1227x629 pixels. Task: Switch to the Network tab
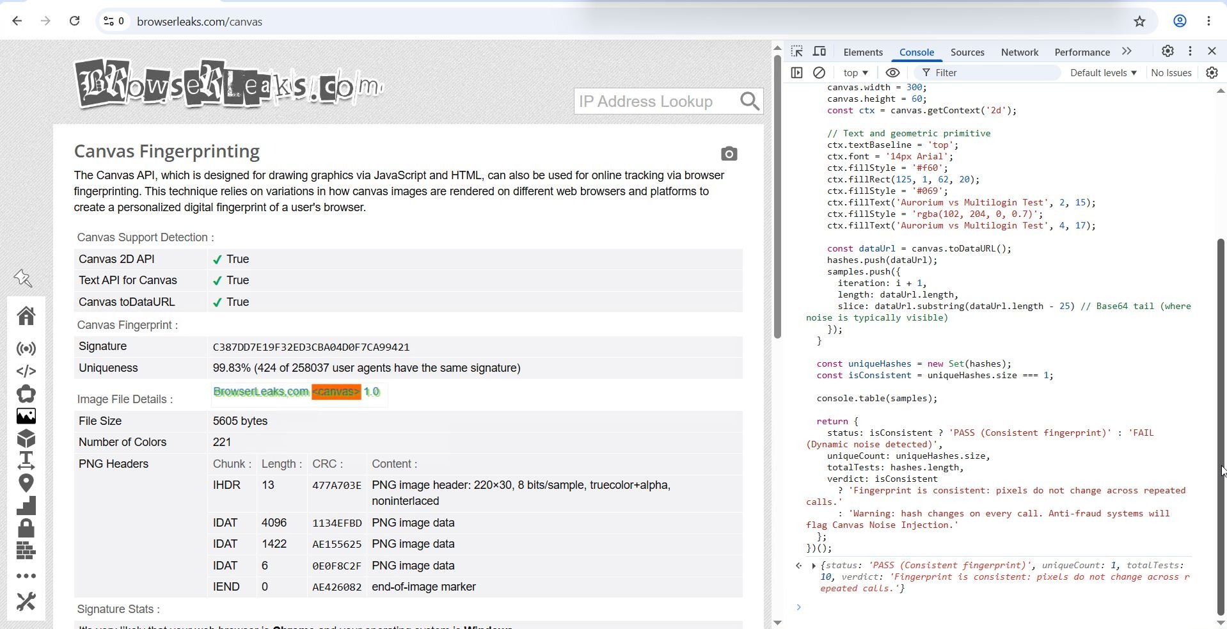coord(1020,52)
